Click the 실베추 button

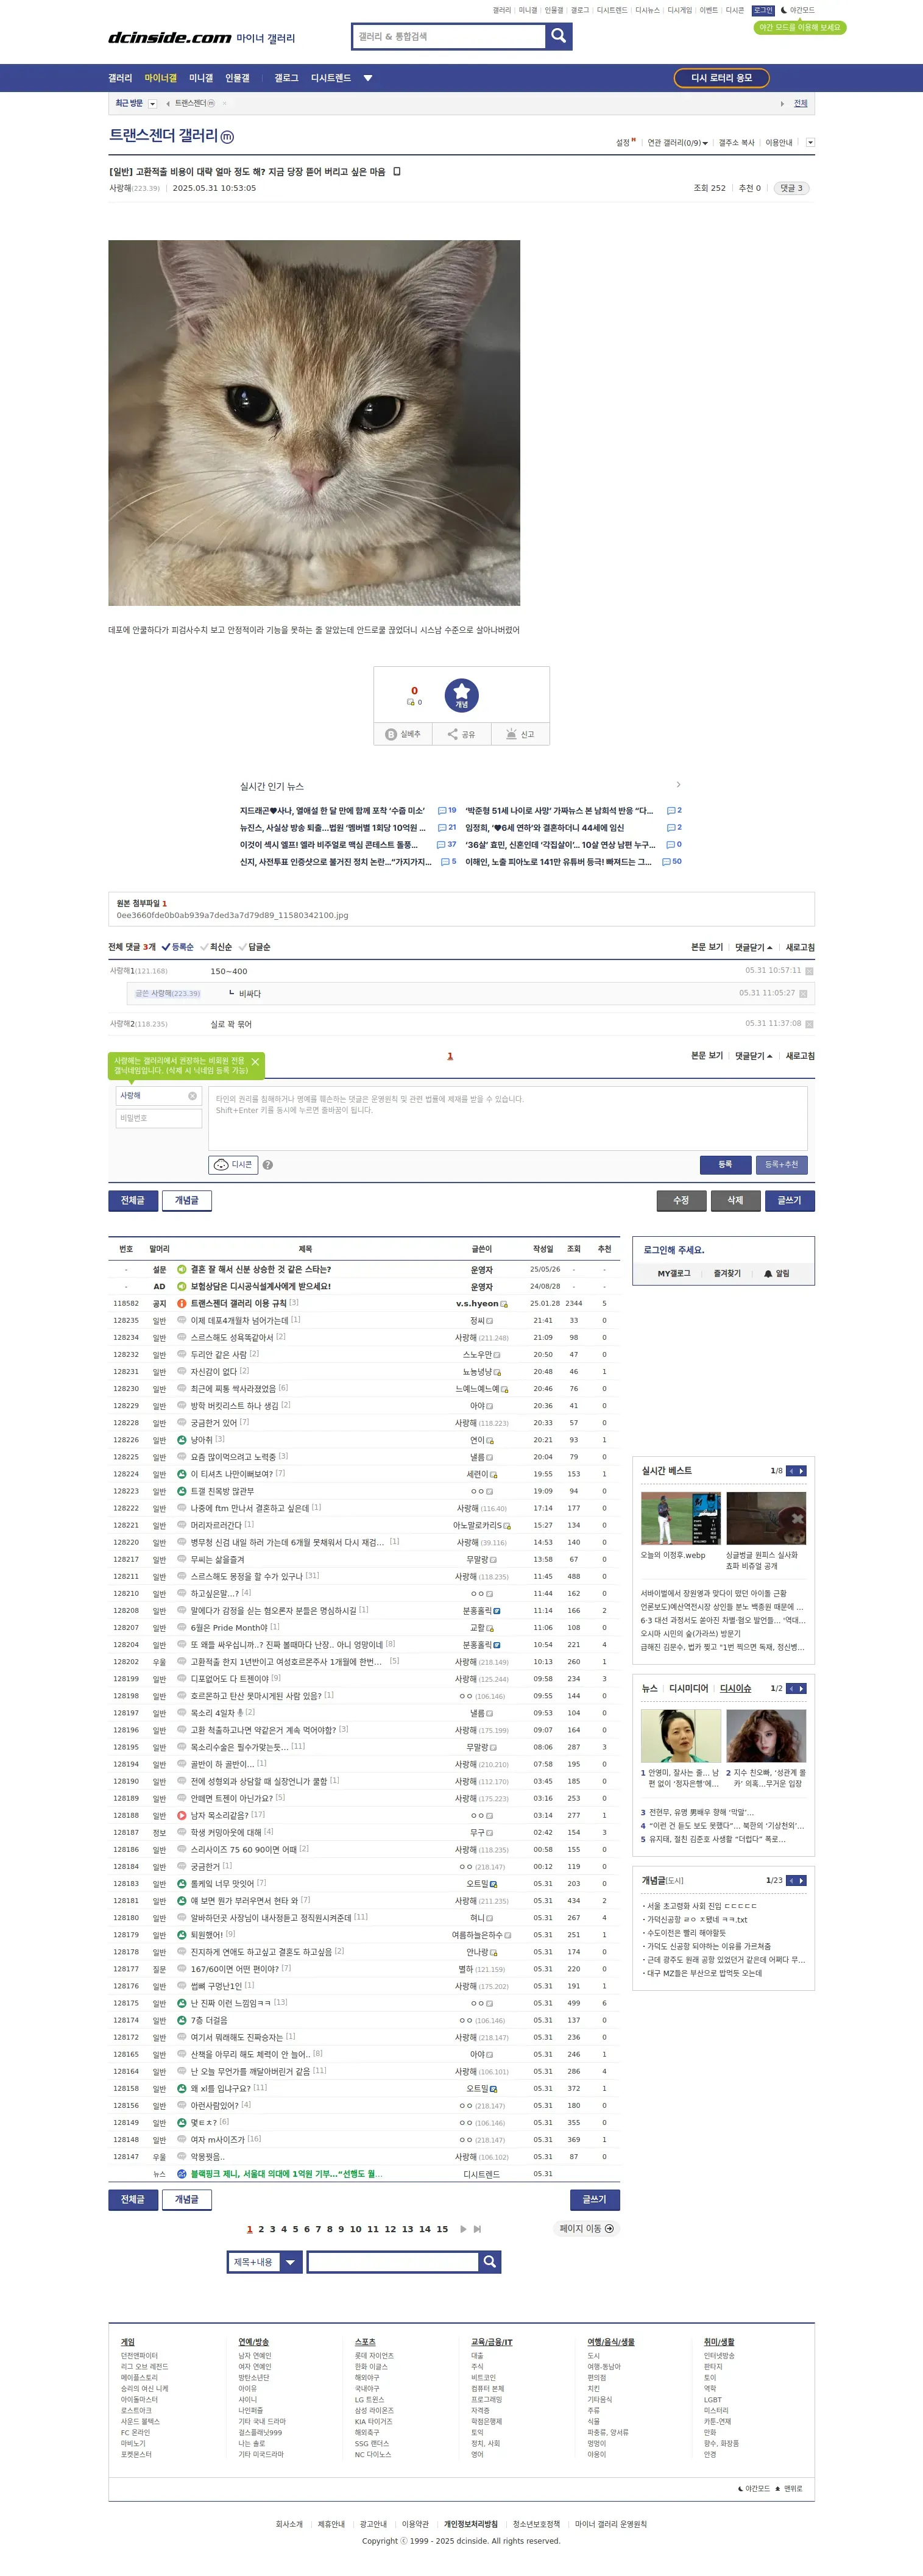(403, 734)
